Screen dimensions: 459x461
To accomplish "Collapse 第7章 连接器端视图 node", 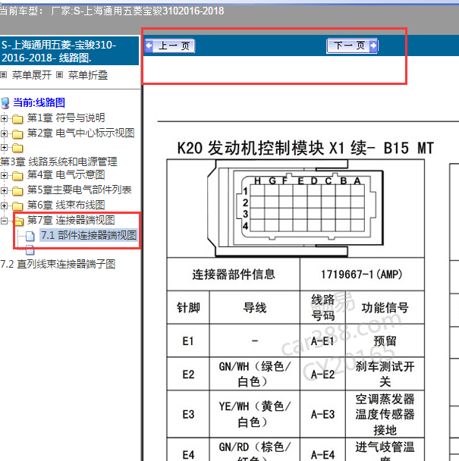I will click(4, 221).
